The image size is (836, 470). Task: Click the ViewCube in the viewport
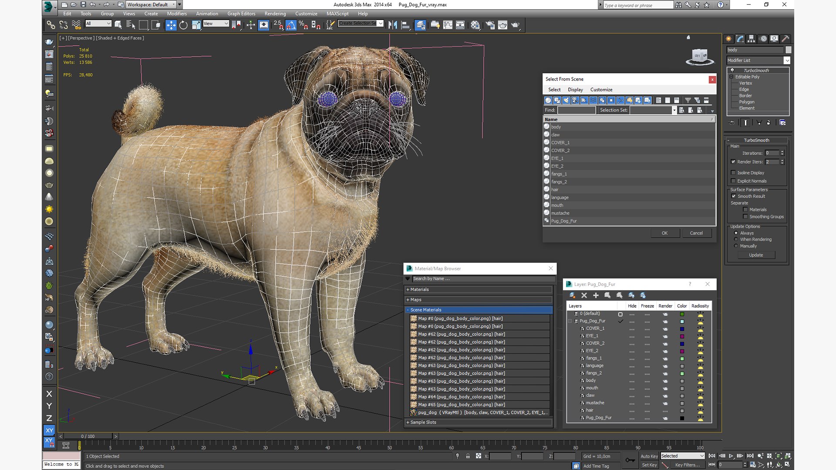pyautogui.click(x=700, y=57)
